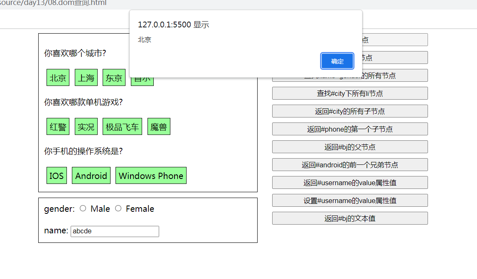Click the 确定 button in the dialog
The width and height of the screenshot is (477, 279).
337,61
